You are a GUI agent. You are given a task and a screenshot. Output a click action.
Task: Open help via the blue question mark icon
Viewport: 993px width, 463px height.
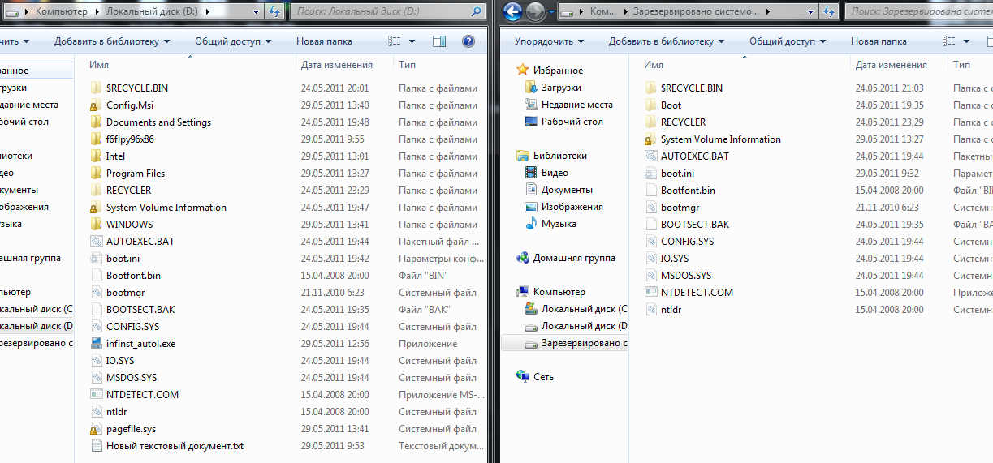pyautogui.click(x=468, y=41)
